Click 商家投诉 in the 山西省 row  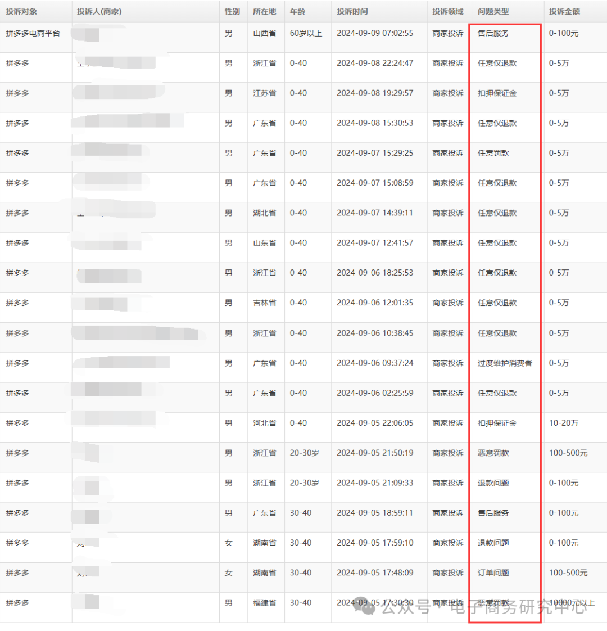point(448,33)
